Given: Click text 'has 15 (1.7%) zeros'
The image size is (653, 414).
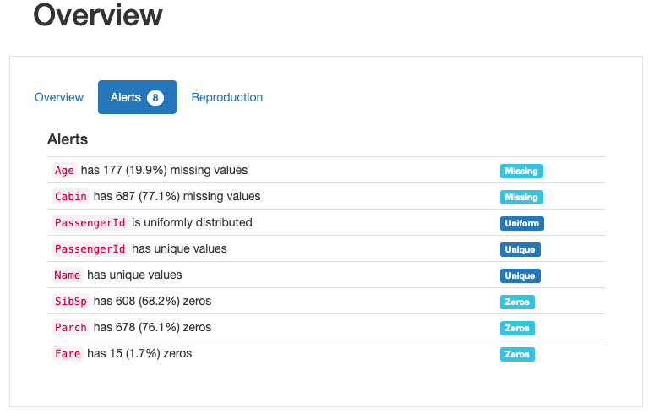Looking at the screenshot, I should tap(139, 354).
